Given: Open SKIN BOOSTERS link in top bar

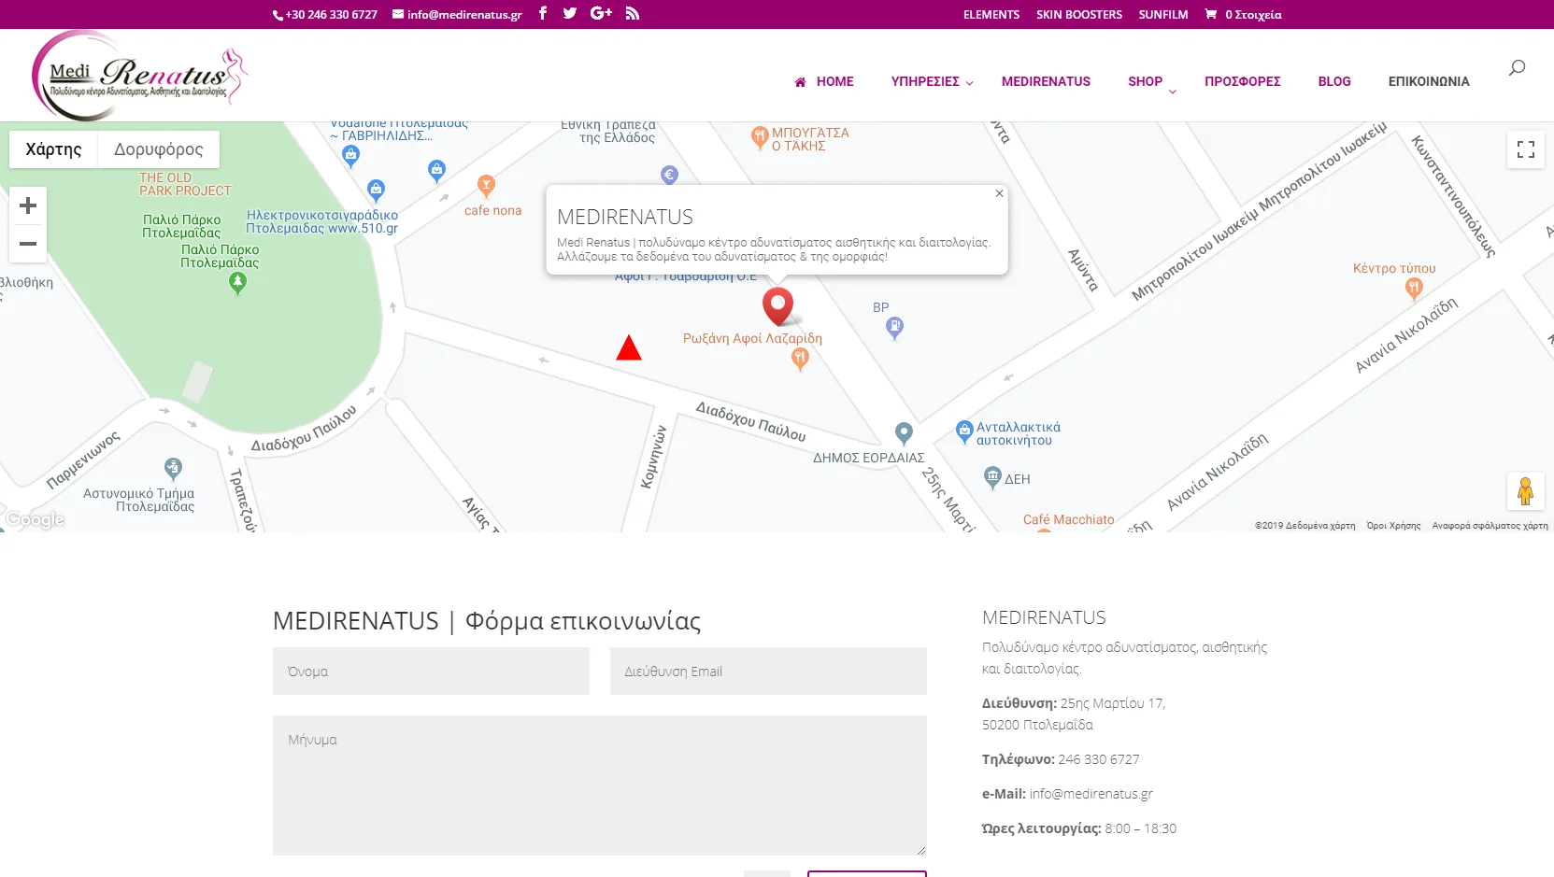Looking at the screenshot, I should (x=1079, y=15).
